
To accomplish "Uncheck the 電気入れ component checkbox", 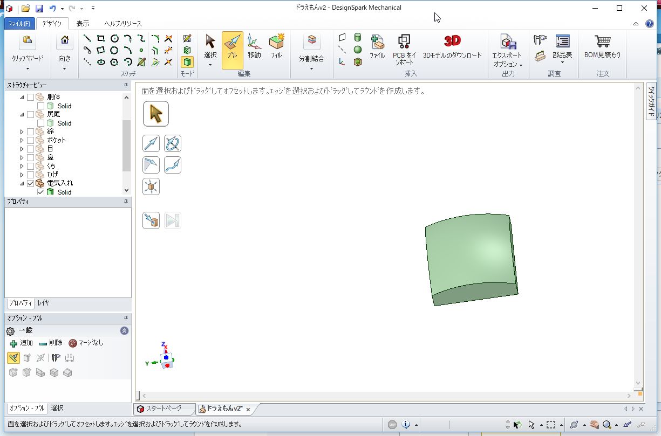I will [x=30, y=184].
